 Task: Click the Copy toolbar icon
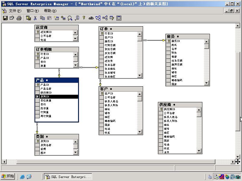(x=42, y=18)
